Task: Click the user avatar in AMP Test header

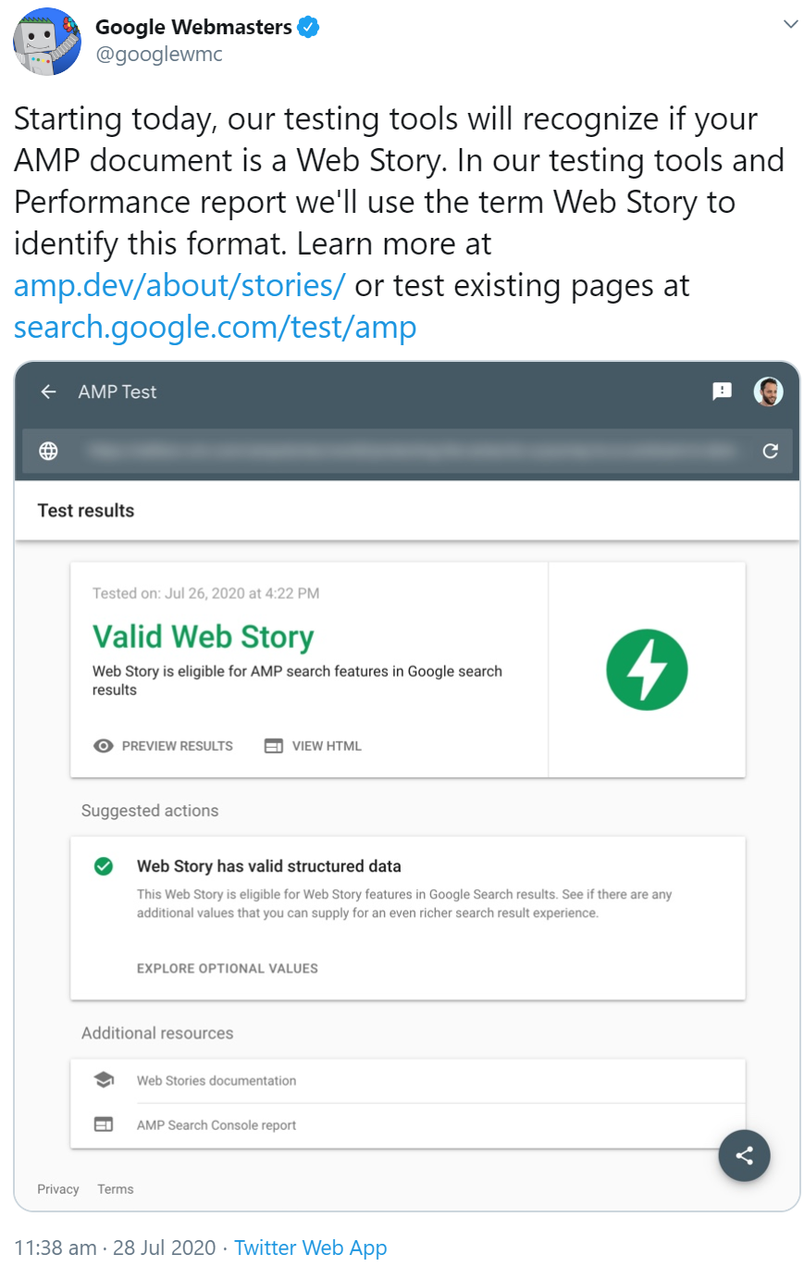Action: click(769, 391)
